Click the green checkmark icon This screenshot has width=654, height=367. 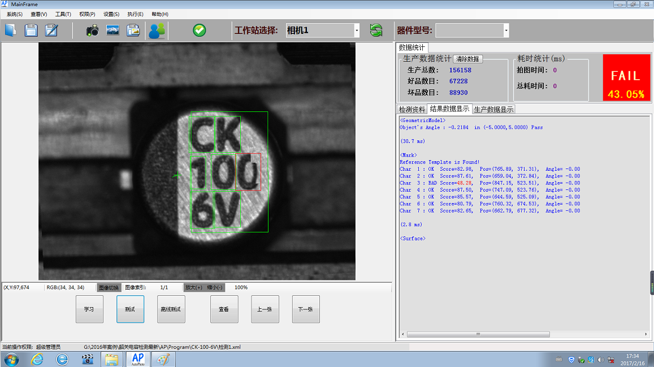200,30
